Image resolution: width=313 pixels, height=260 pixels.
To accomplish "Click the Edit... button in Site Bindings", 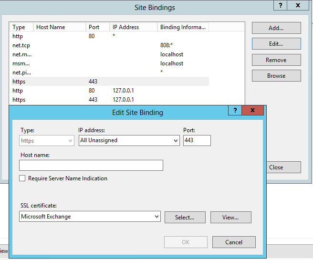I will pos(276,44).
